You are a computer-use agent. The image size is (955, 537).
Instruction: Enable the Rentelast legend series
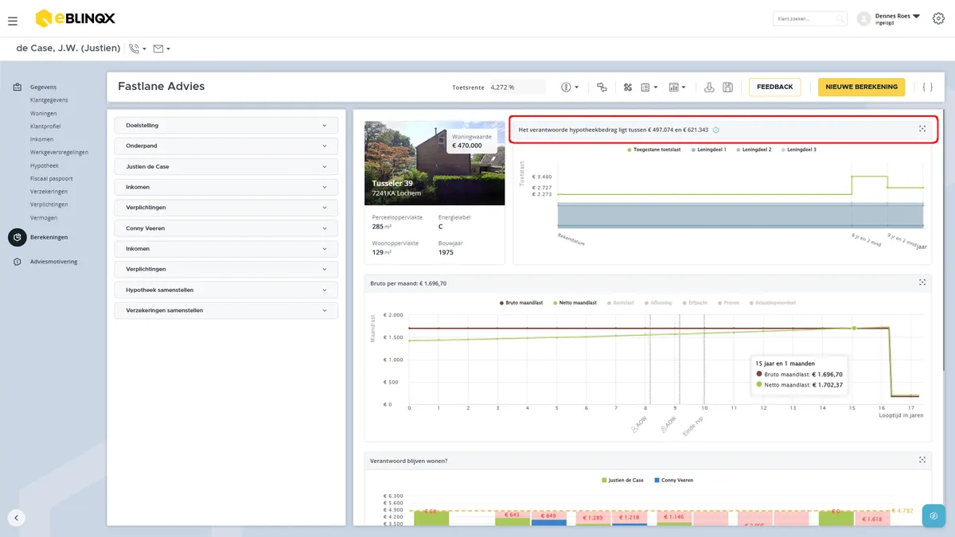(x=620, y=303)
